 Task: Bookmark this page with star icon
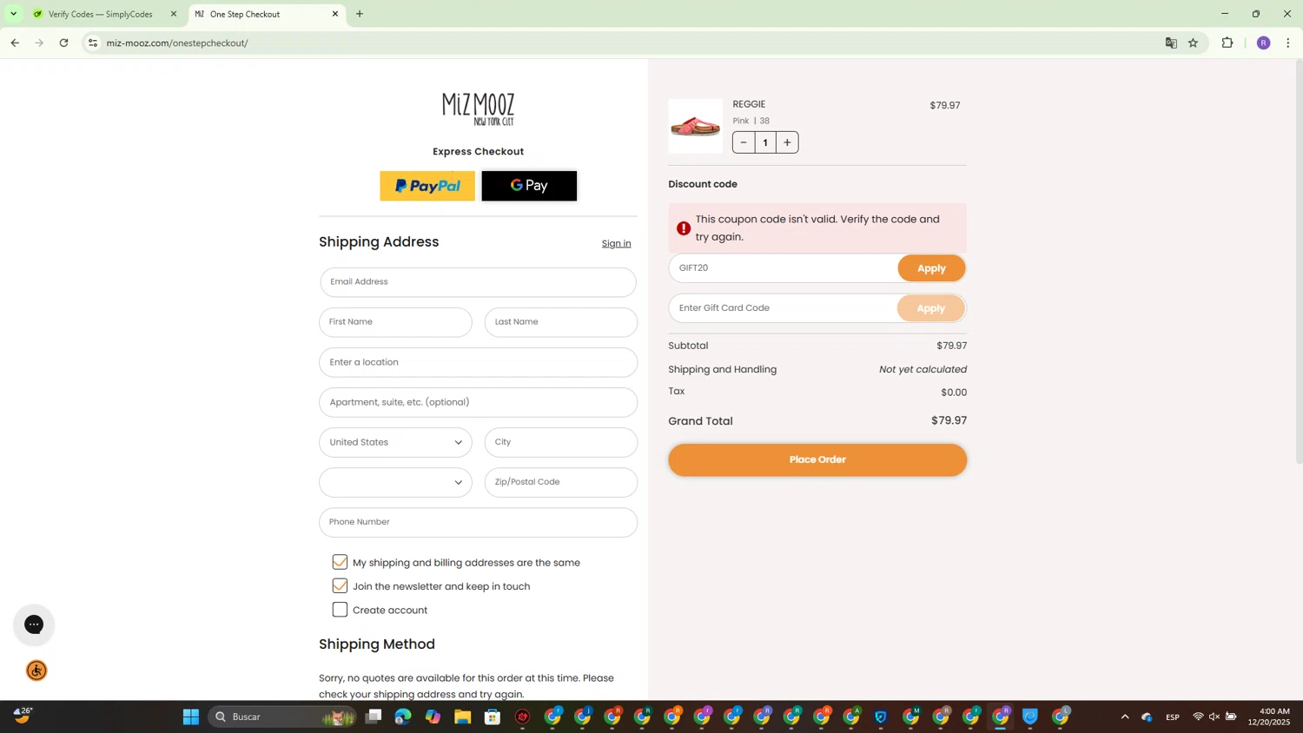point(1193,43)
